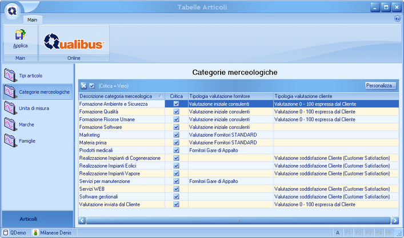
Task: Toggle Critica checkbox for Prodotti medicali
Action: (x=176, y=150)
